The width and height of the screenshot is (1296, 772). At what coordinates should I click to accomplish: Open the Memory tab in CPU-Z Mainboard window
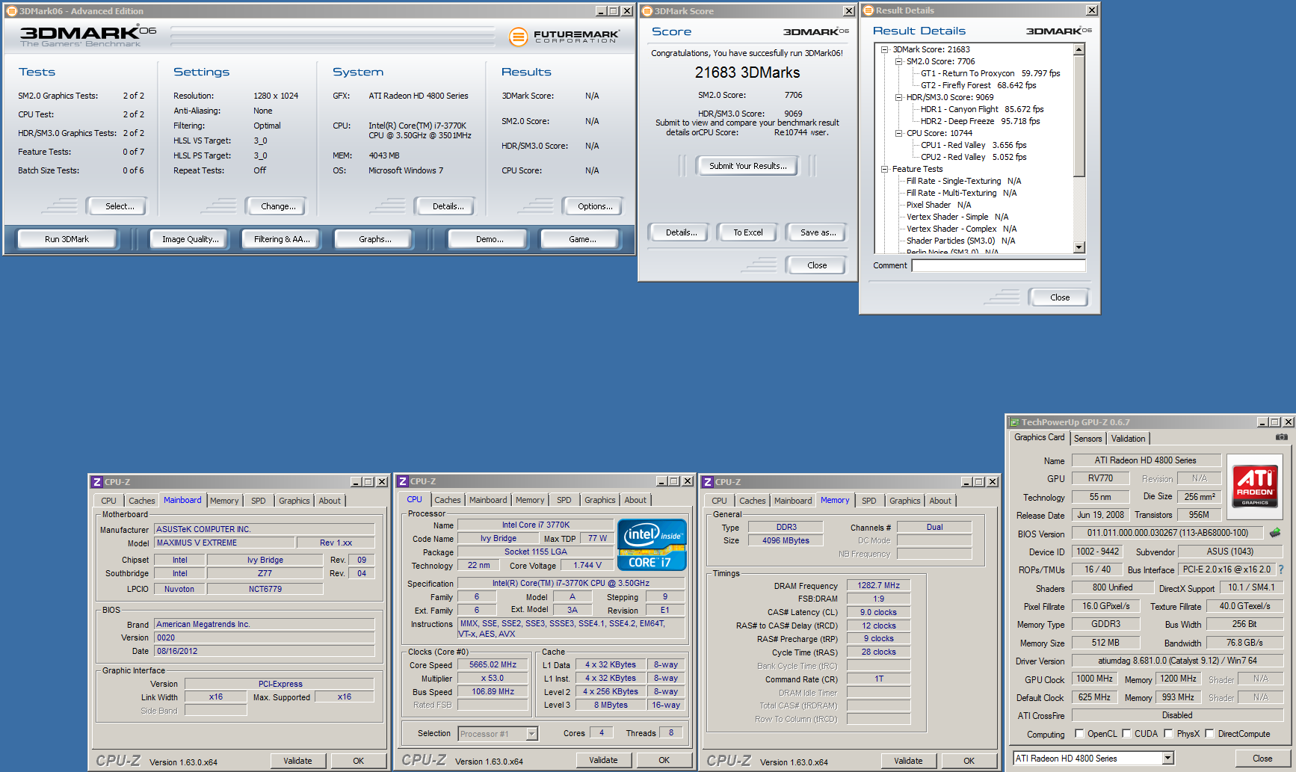224,501
